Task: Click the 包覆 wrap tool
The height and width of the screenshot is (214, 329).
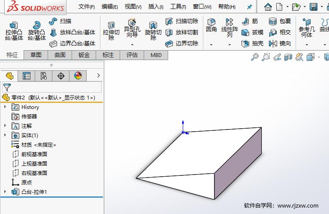Action: (280, 21)
